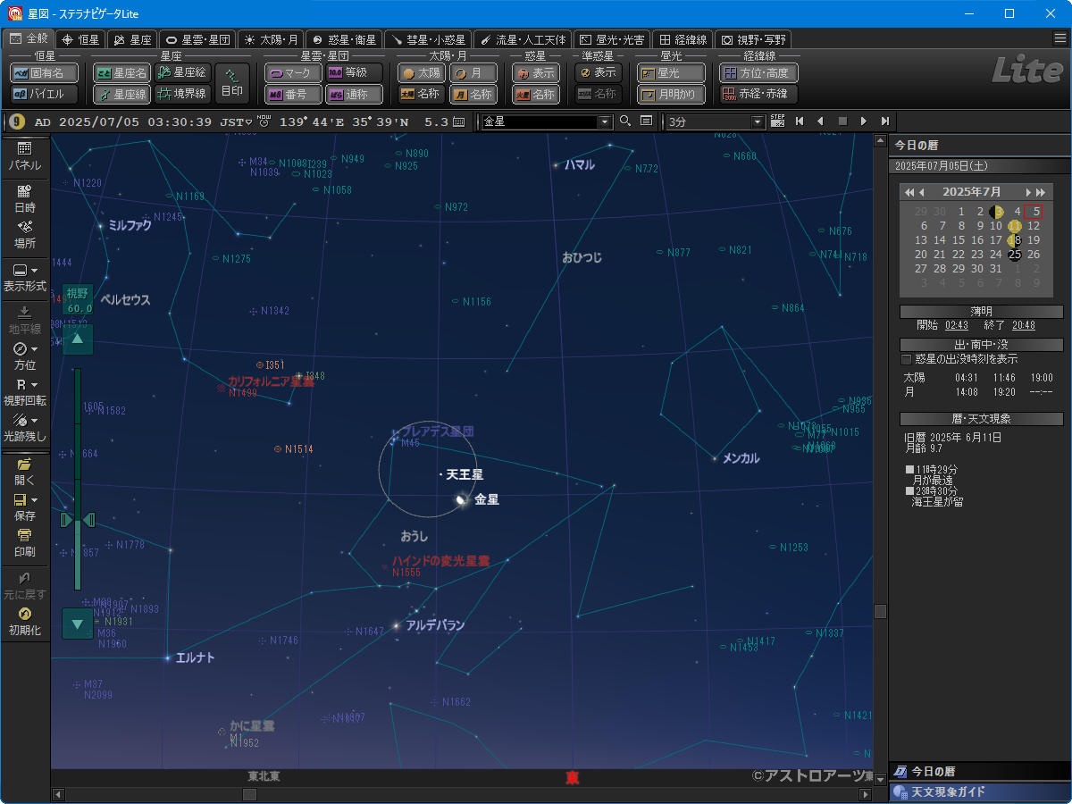This screenshot has width=1072, height=804.
Task: Click the 今日の暦 bottom panel button
Action: point(980,771)
